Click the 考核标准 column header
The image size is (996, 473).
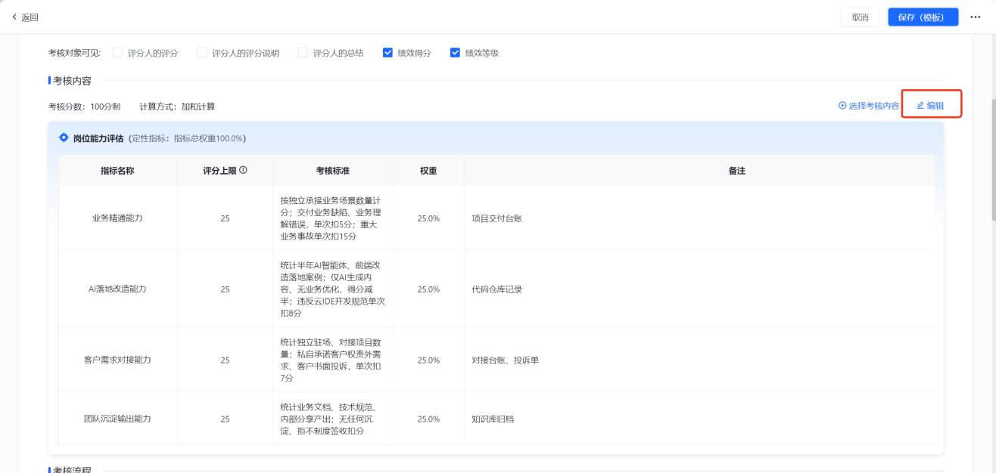coord(333,171)
